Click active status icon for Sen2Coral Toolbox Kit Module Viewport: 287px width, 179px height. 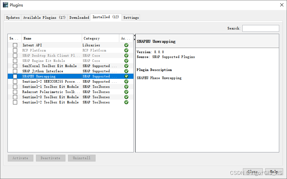pyautogui.click(x=126, y=66)
